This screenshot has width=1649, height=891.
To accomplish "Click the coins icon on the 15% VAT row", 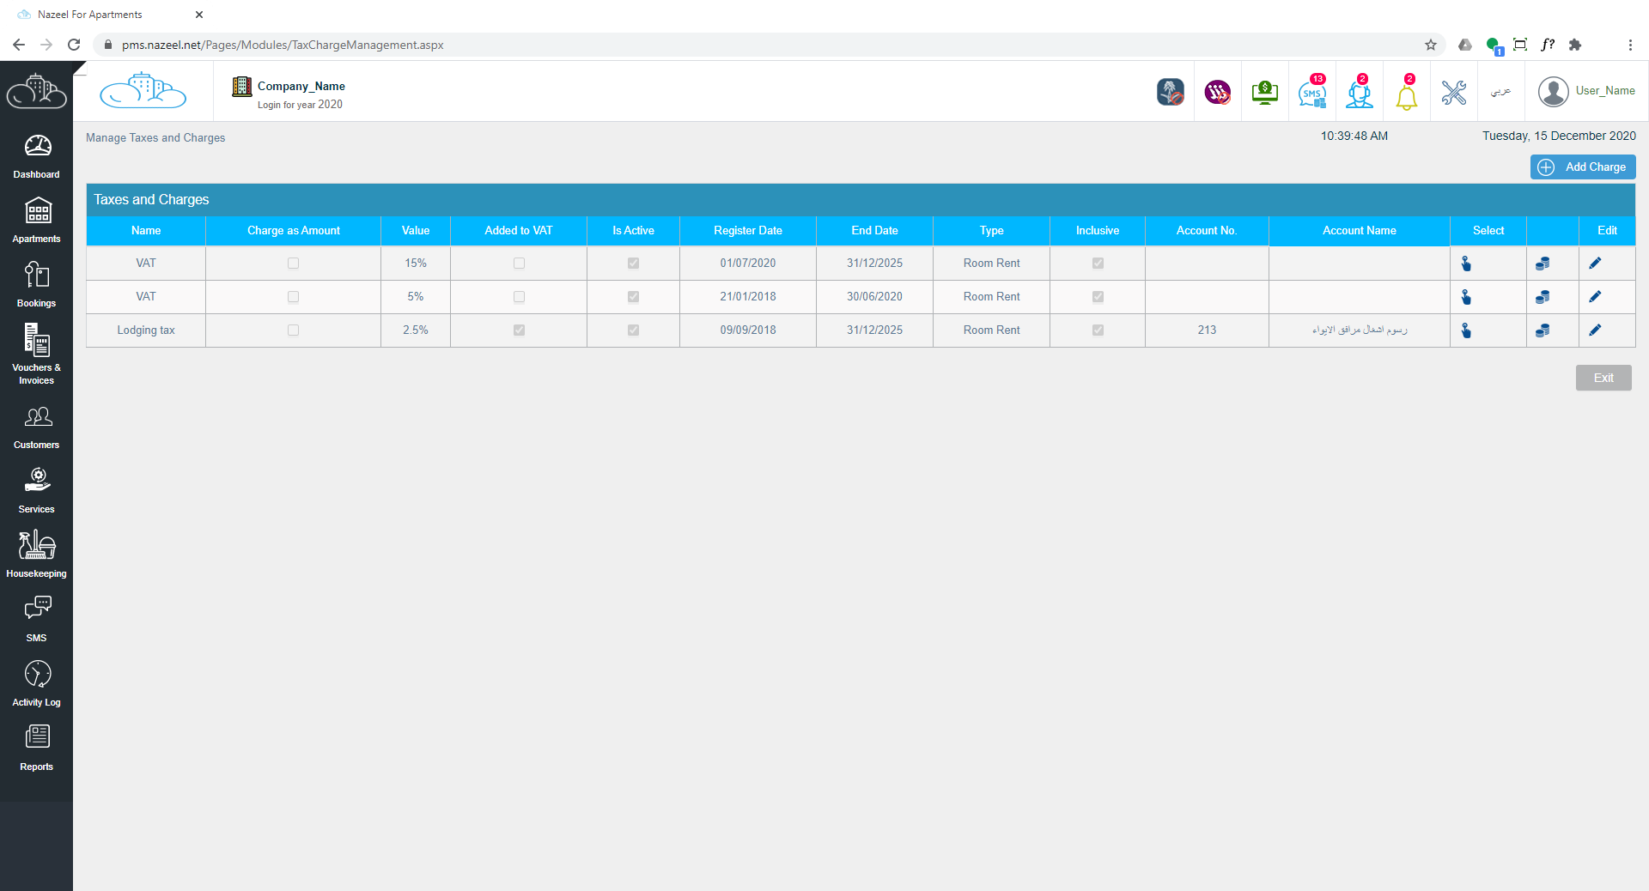I will click(1543, 264).
